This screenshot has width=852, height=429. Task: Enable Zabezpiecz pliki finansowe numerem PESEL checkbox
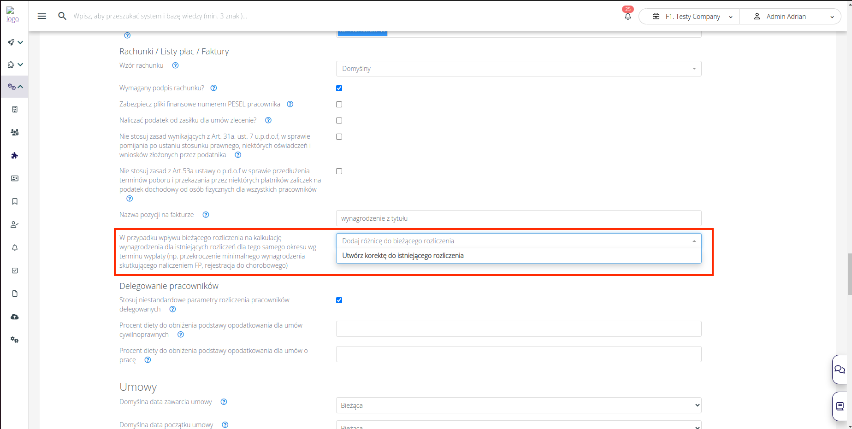pyautogui.click(x=339, y=104)
